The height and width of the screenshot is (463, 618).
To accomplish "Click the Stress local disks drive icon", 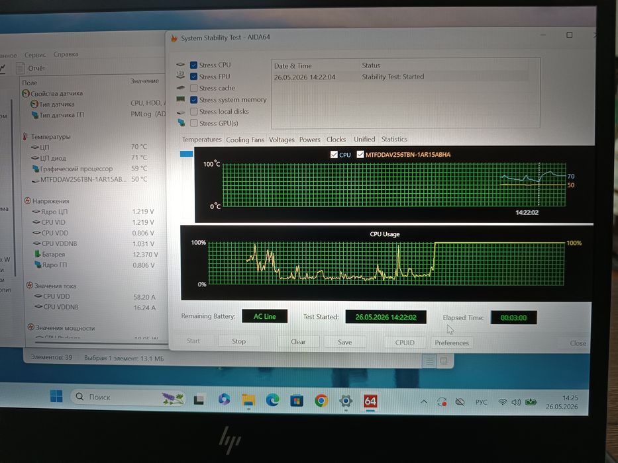I will tap(181, 112).
